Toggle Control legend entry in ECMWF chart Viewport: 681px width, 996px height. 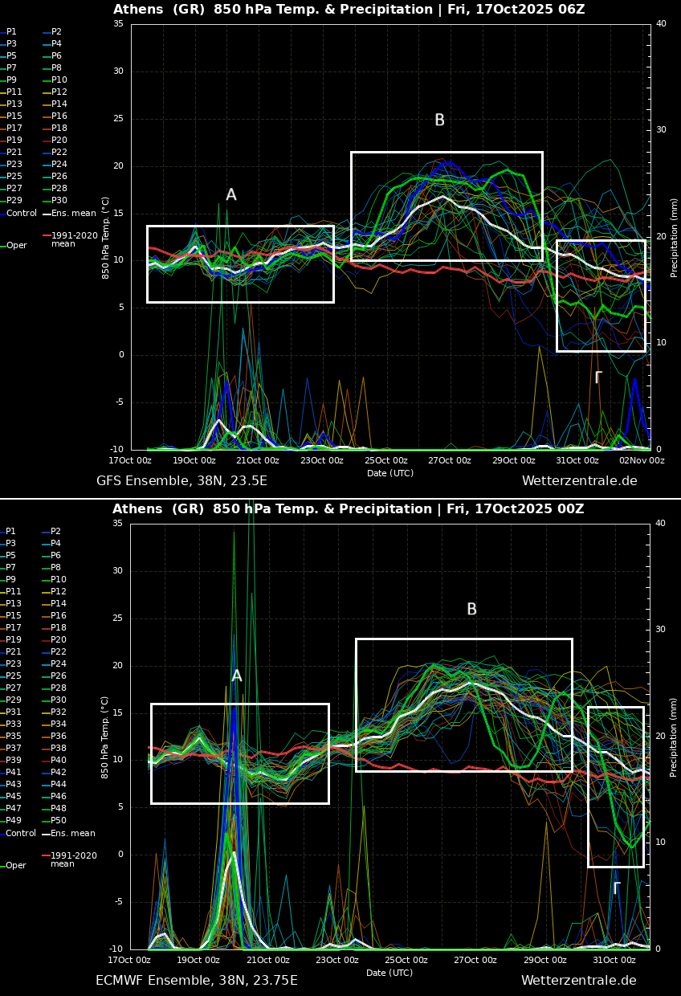pos(21,834)
